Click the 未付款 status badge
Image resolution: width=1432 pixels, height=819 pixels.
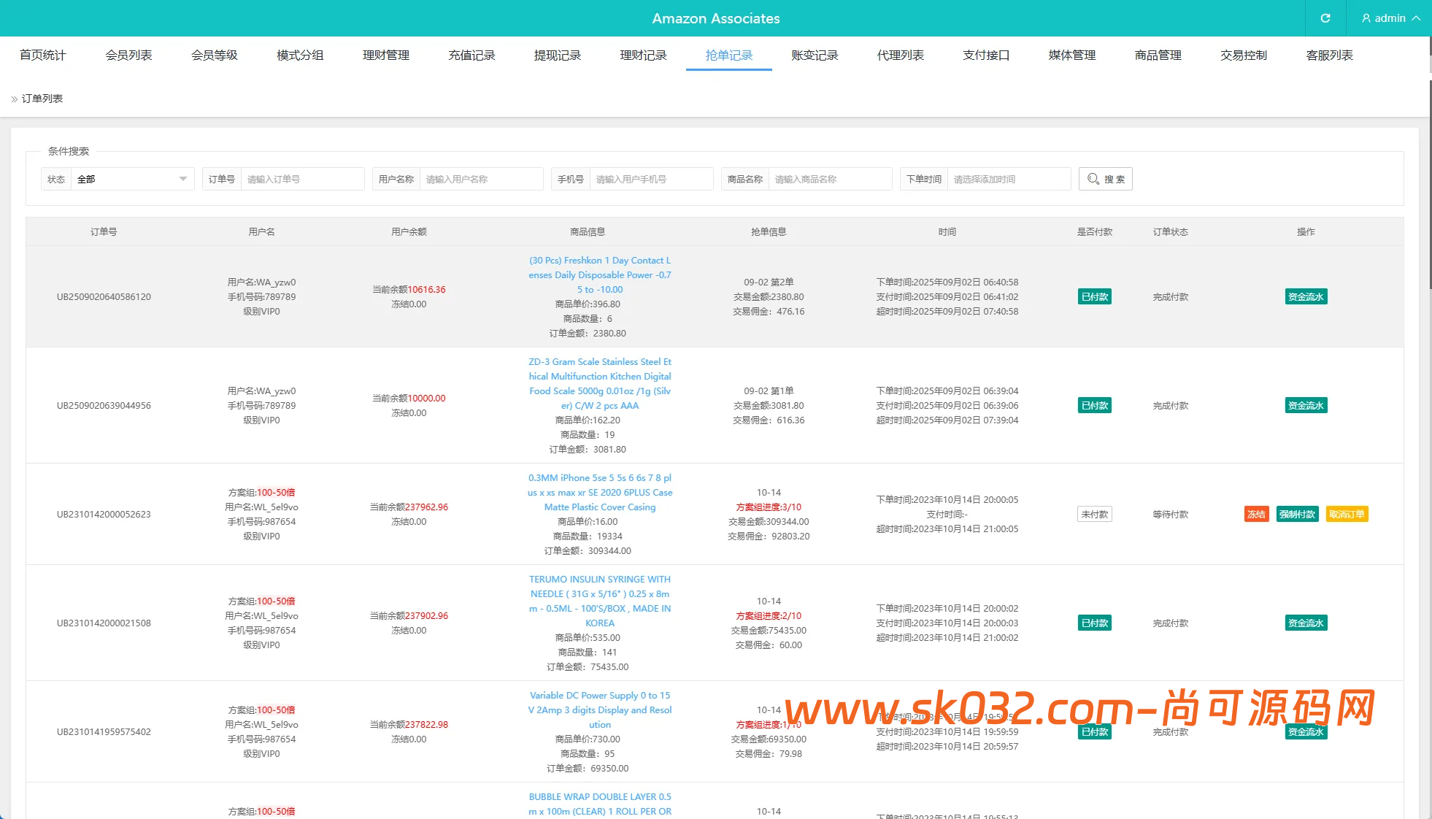1094,514
